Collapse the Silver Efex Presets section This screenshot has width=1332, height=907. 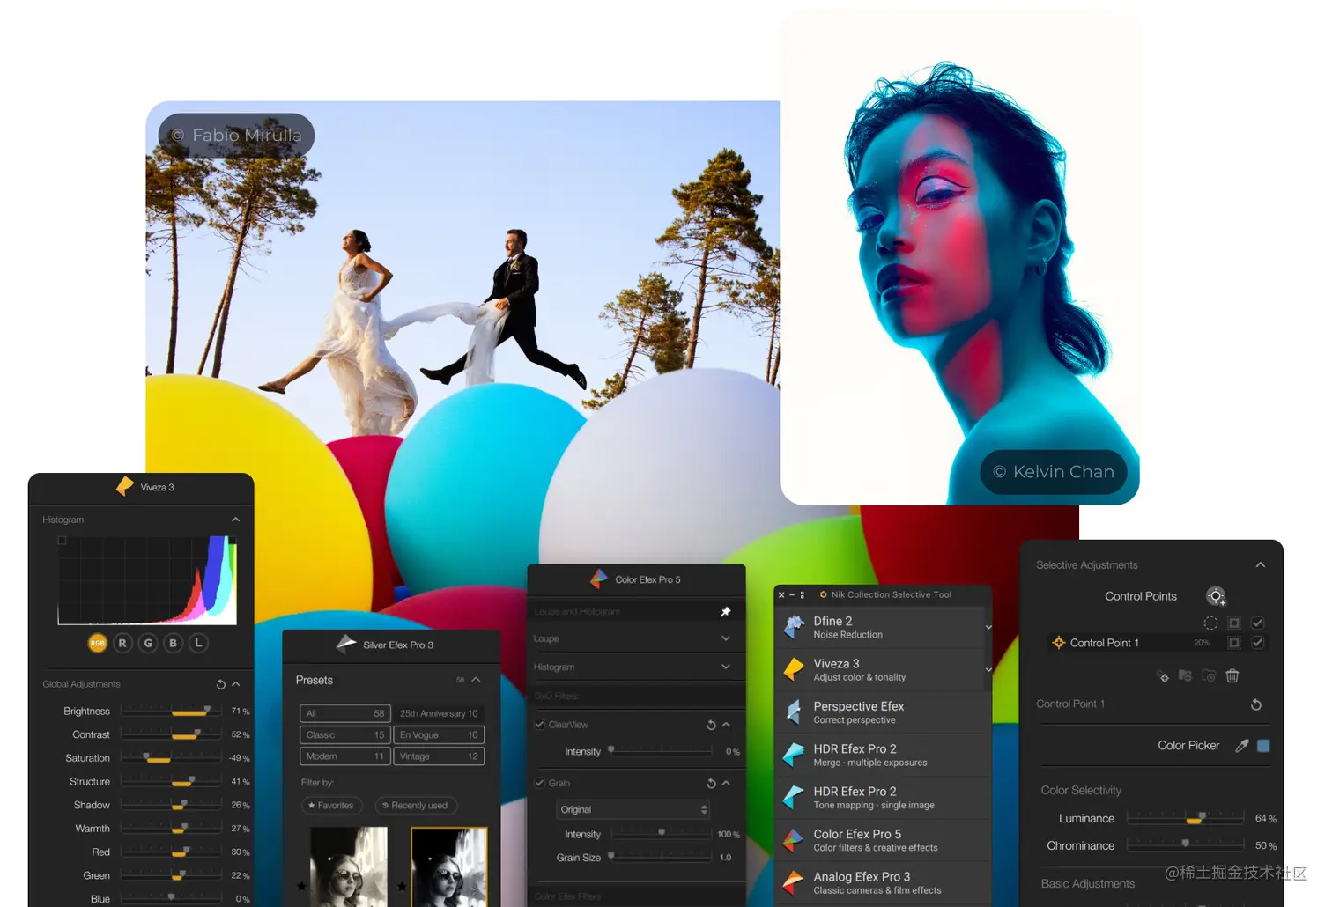[476, 680]
